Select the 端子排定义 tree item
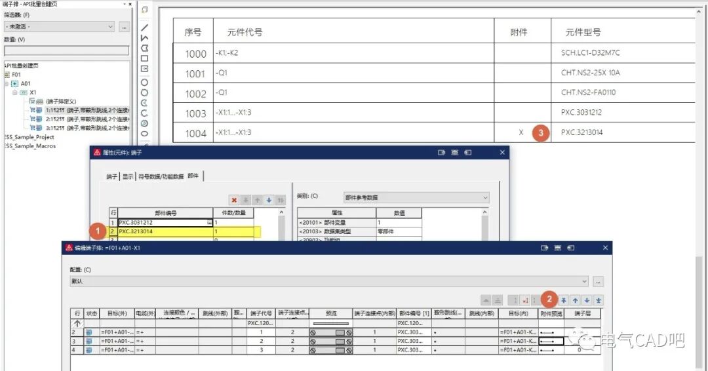Viewport: 708px width, 371px height. tap(60, 102)
